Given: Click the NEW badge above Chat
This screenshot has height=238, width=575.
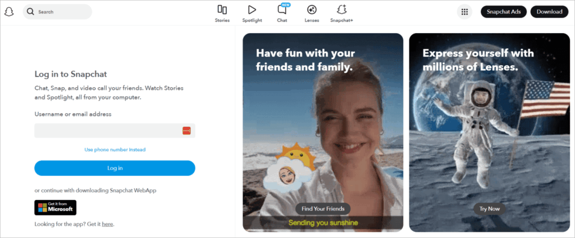Looking at the screenshot, I should click(286, 4).
